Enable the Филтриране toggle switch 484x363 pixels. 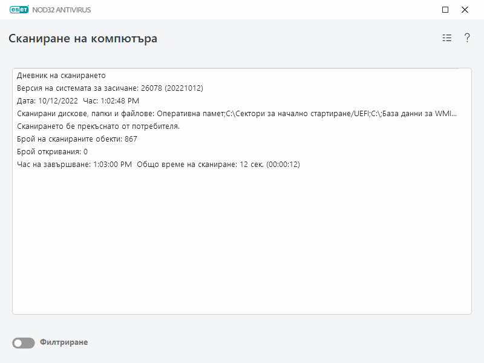[x=23, y=342]
